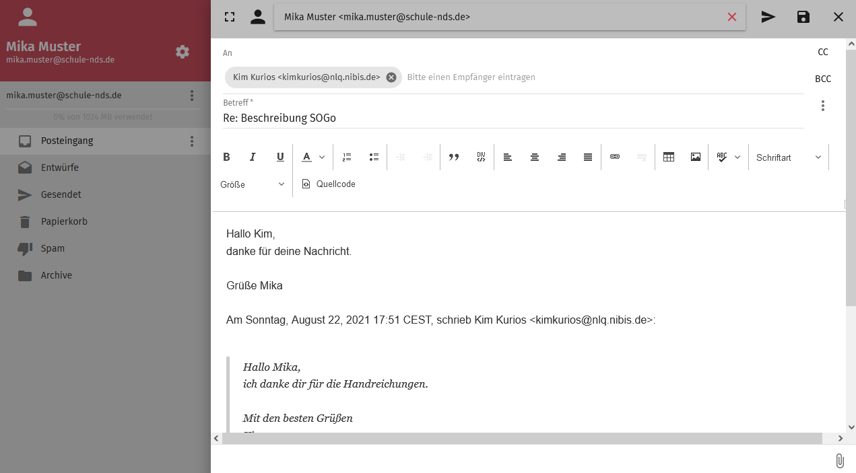
Task: Send the message with the paper plane icon
Action: point(768,17)
